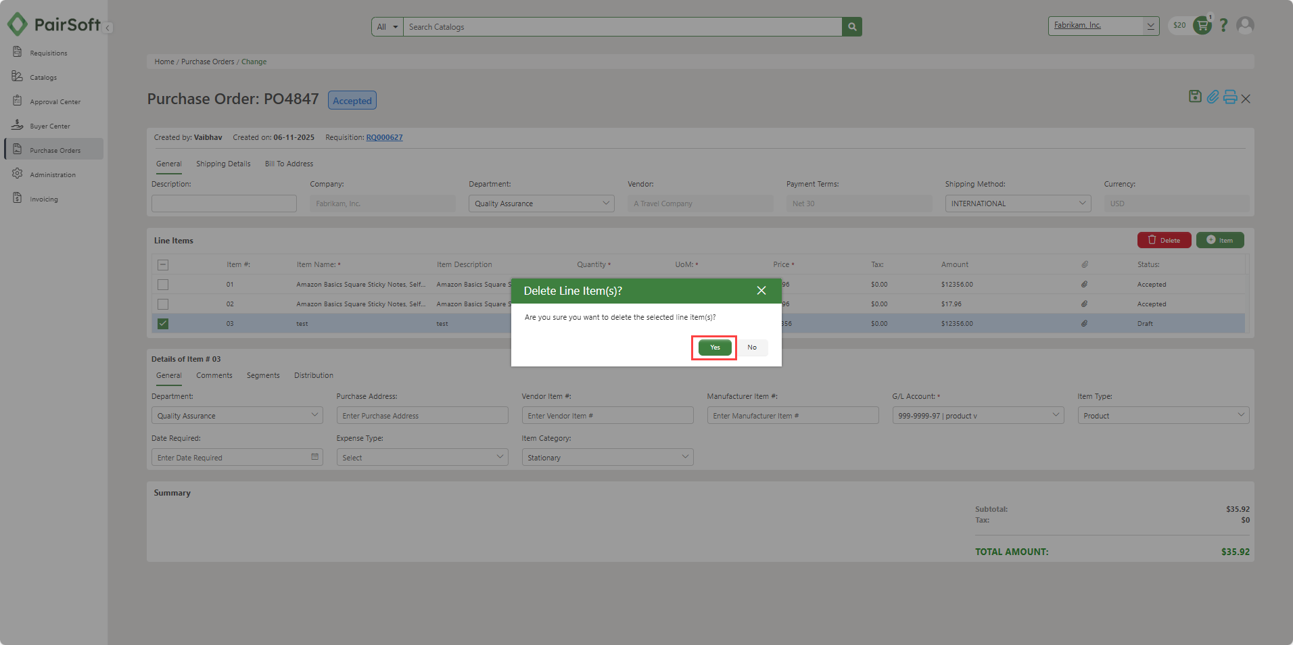Click the save purchase order icon
The image size is (1293, 645).
[1195, 97]
